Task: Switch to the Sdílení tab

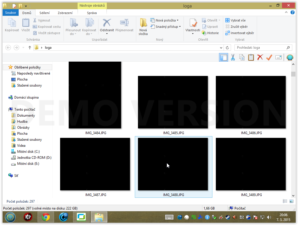Action: 44,13
